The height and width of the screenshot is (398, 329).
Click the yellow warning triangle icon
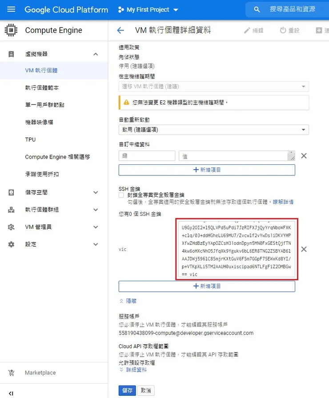126,103
